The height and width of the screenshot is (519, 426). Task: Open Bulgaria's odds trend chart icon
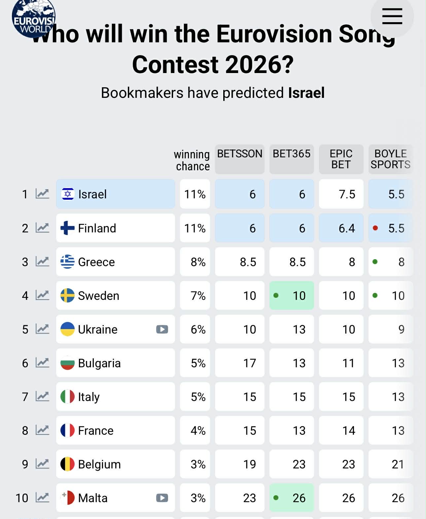42,363
